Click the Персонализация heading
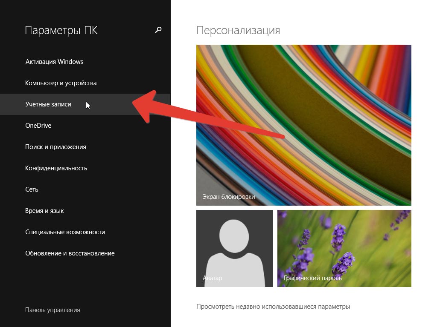Image resolution: width=437 pixels, height=327 pixels. click(x=238, y=30)
